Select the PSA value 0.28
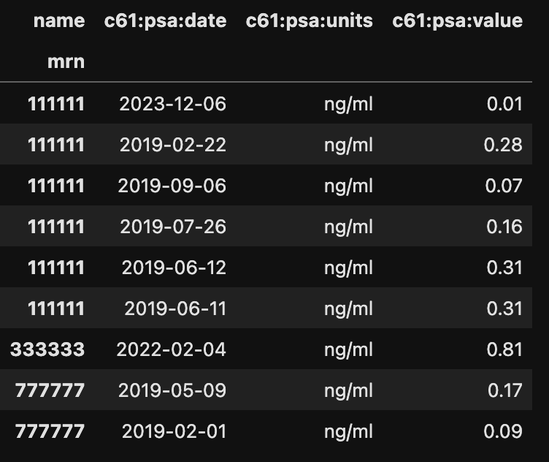Screen dimensions: 549x462 (x=504, y=145)
